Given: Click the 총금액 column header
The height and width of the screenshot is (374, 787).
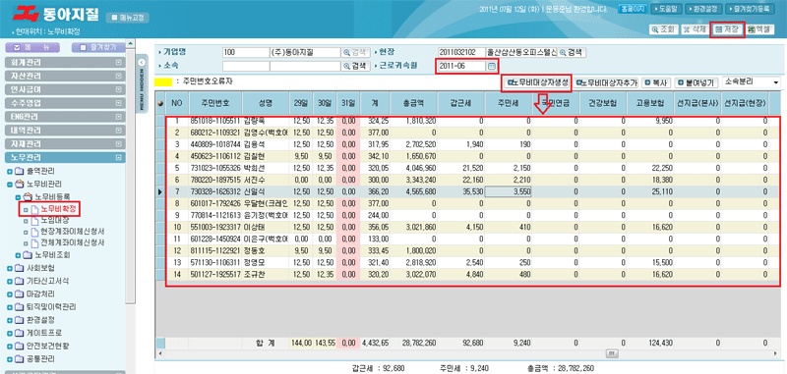Looking at the screenshot, I should pyautogui.click(x=412, y=104).
